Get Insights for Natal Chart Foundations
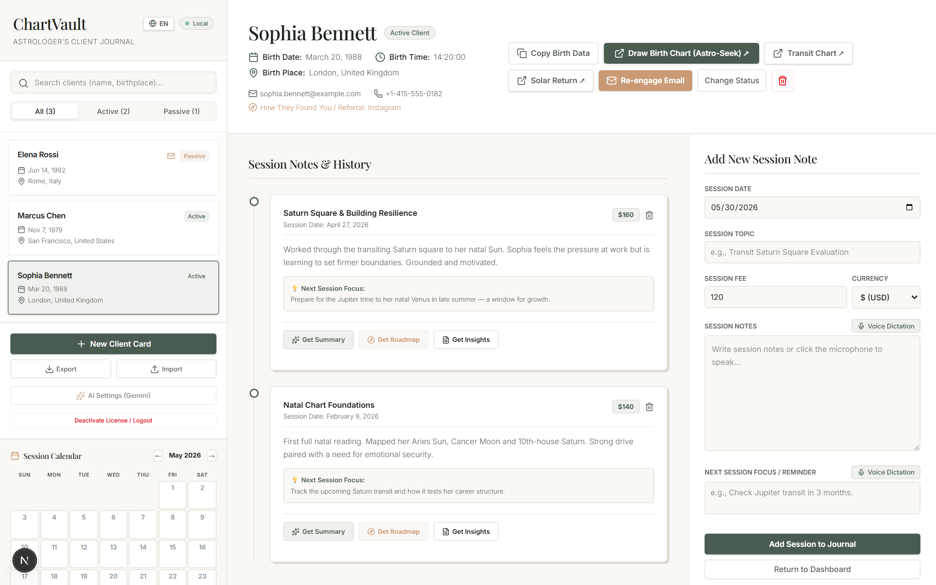Viewport: 936px width, 585px height. click(x=466, y=532)
